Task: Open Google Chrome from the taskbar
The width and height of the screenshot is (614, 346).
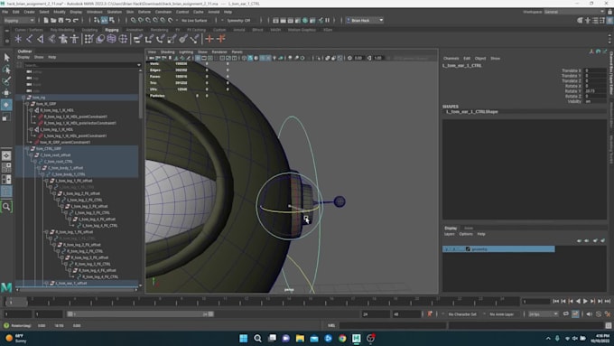Action: click(342, 338)
